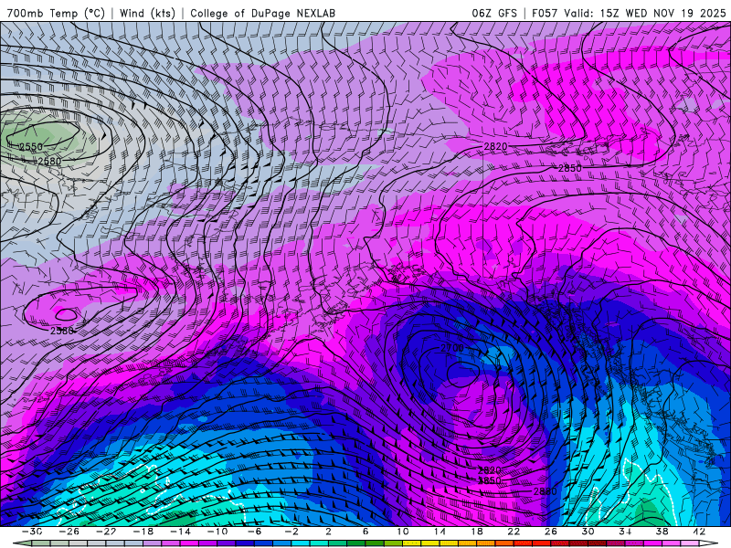Click the 34 value on the color scale
The width and height of the screenshot is (731, 548).
point(625,532)
